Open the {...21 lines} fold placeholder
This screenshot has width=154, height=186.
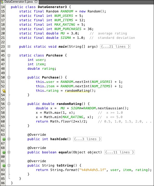pos(115,47)
